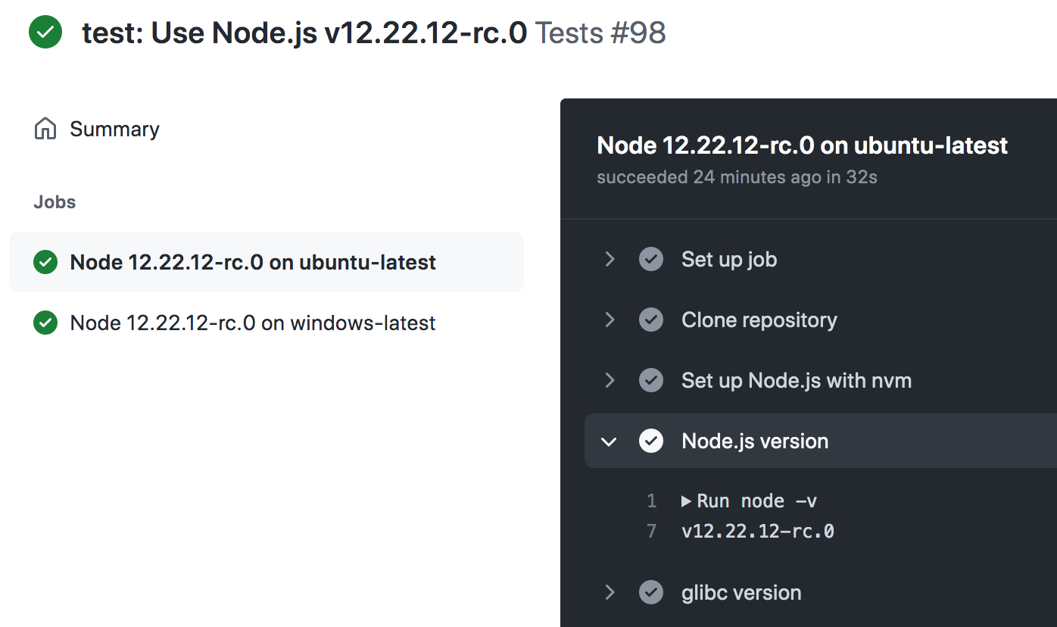Click the green success check icon beside the workflow title
The height and width of the screenshot is (627, 1057).
[x=45, y=32]
